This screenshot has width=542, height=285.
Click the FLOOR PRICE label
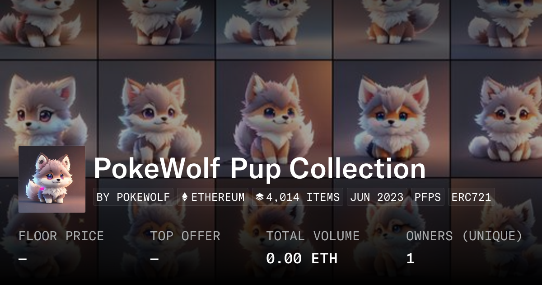point(61,236)
